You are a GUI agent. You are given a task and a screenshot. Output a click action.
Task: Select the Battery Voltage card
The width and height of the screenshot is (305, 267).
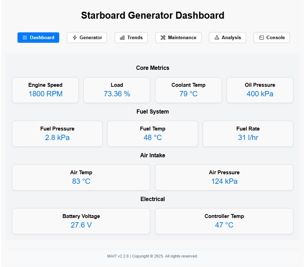click(81, 221)
